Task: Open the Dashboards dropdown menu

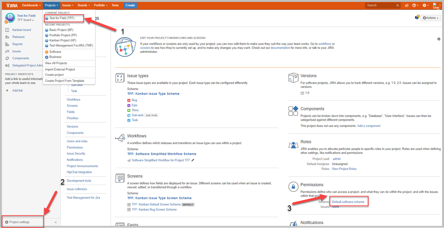Action: [31, 5]
